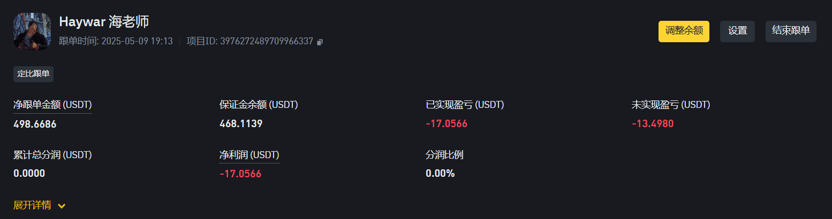Click the 展开详情 link text
Viewport: 832px width, 219px height.
point(33,205)
